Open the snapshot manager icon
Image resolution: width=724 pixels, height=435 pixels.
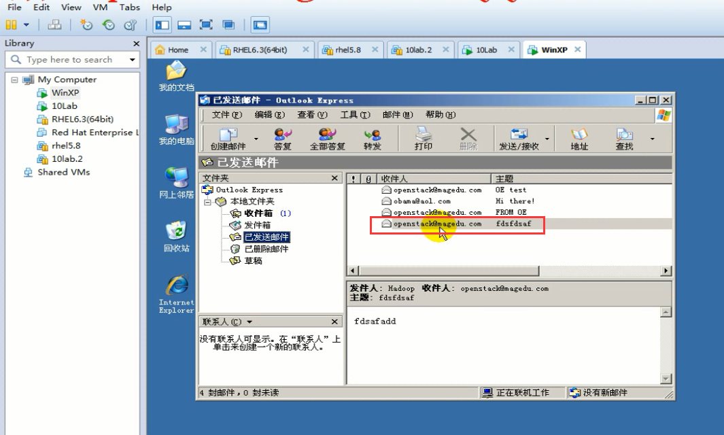tap(131, 25)
